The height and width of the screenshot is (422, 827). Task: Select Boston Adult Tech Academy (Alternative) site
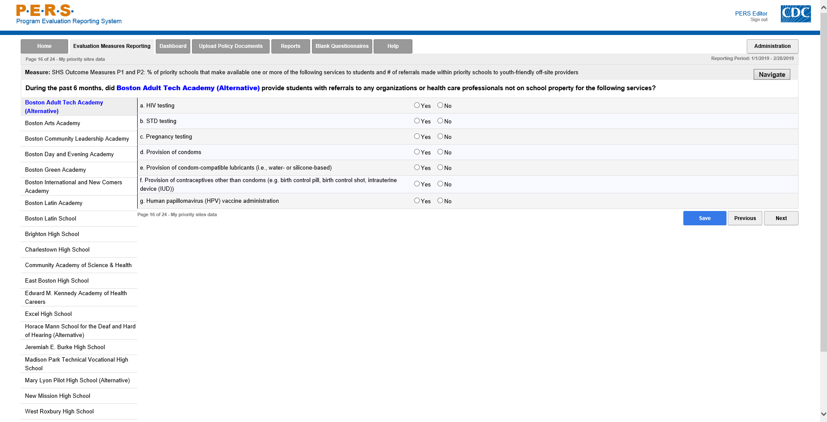coord(79,107)
